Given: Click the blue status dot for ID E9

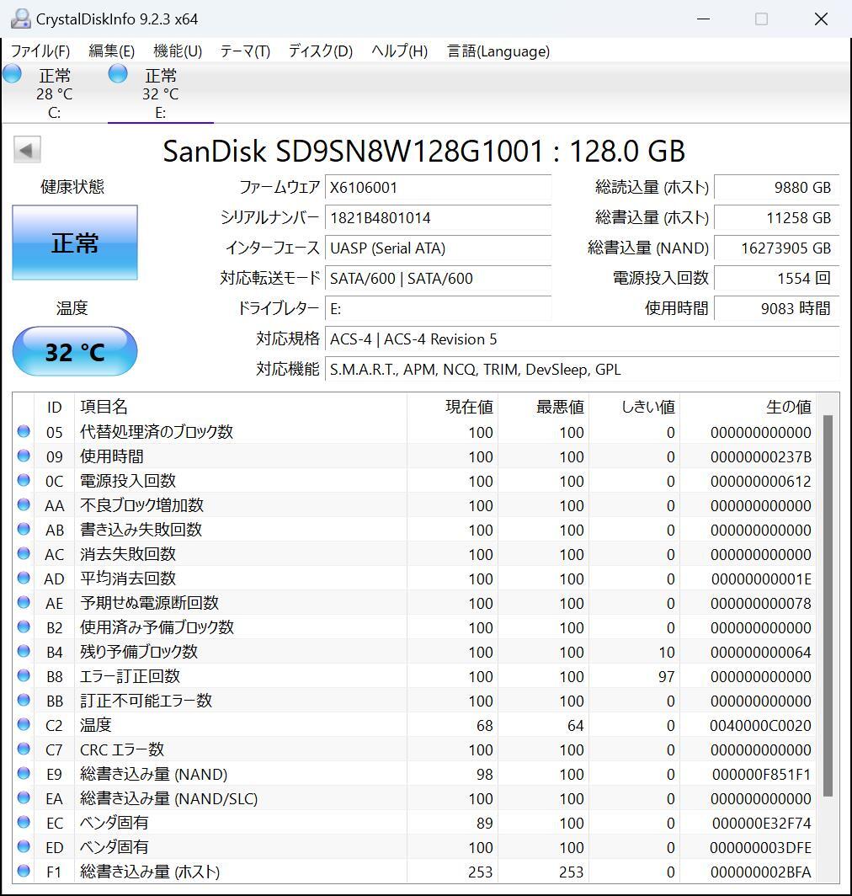Looking at the screenshot, I should 24,773.
